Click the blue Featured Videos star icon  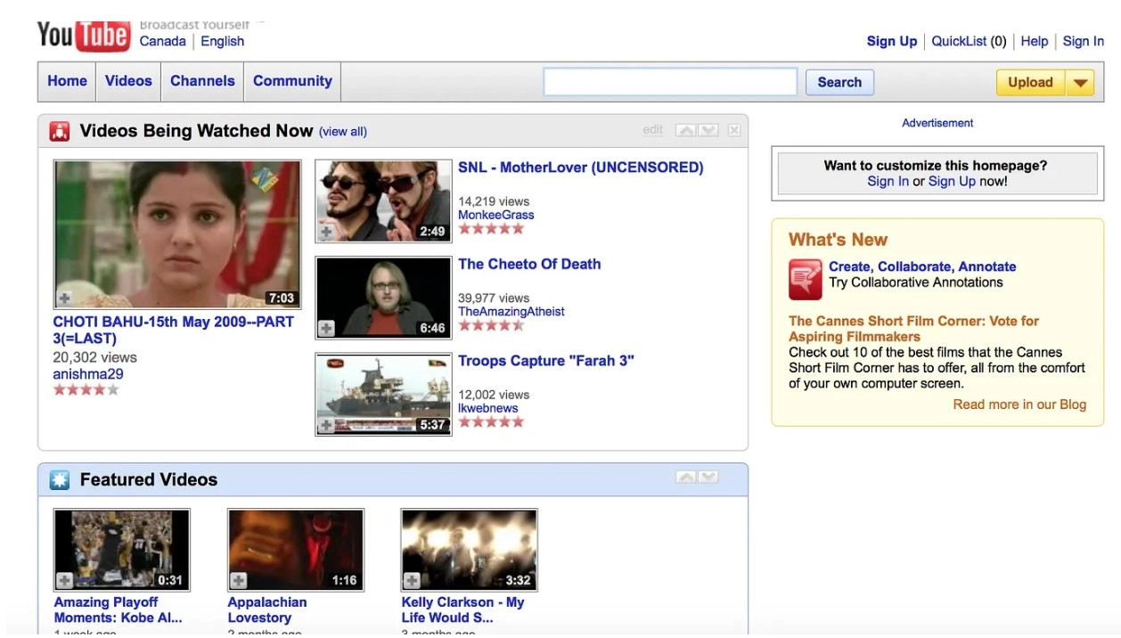coord(60,480)
